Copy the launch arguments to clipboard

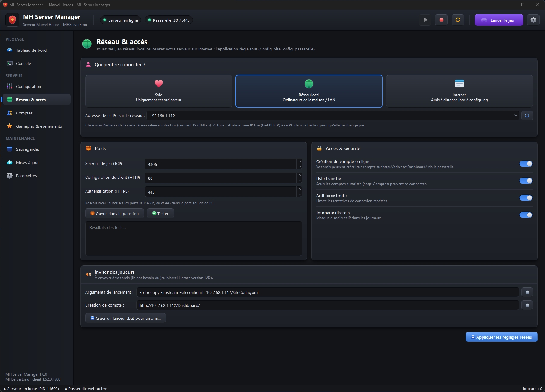[x=527, y=292]
